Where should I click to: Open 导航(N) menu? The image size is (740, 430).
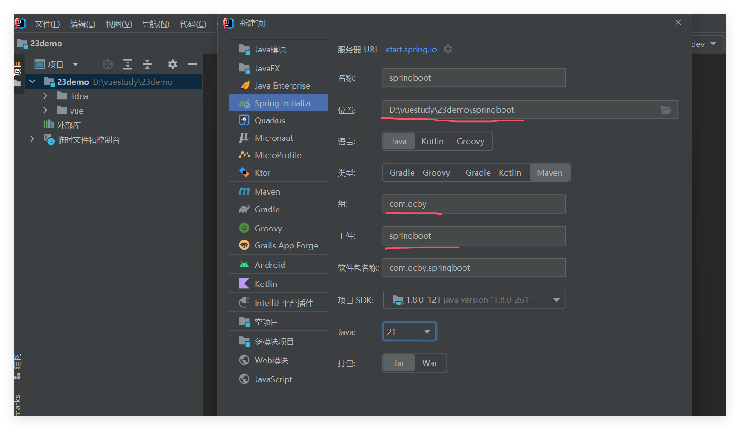[x=155, y=24]
